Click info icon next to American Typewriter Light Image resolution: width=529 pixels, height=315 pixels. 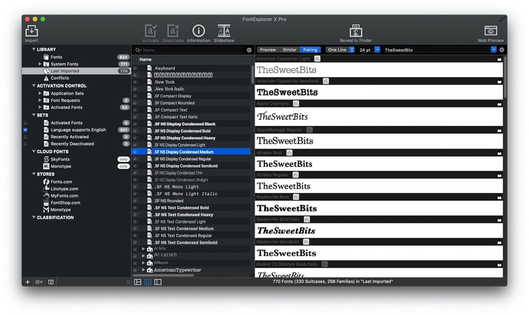pos(317,59)
